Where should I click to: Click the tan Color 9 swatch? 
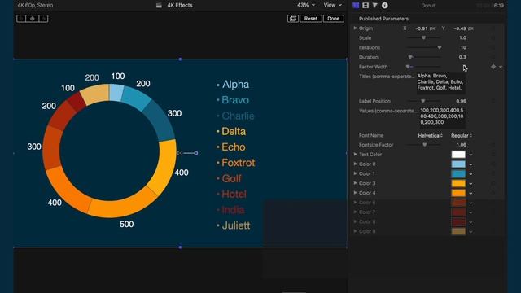tap(458, 231)
